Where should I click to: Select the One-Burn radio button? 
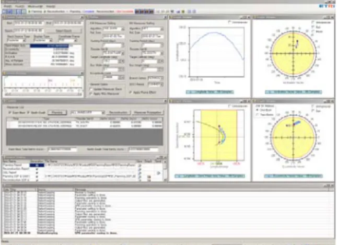click(x=257, y=110)
